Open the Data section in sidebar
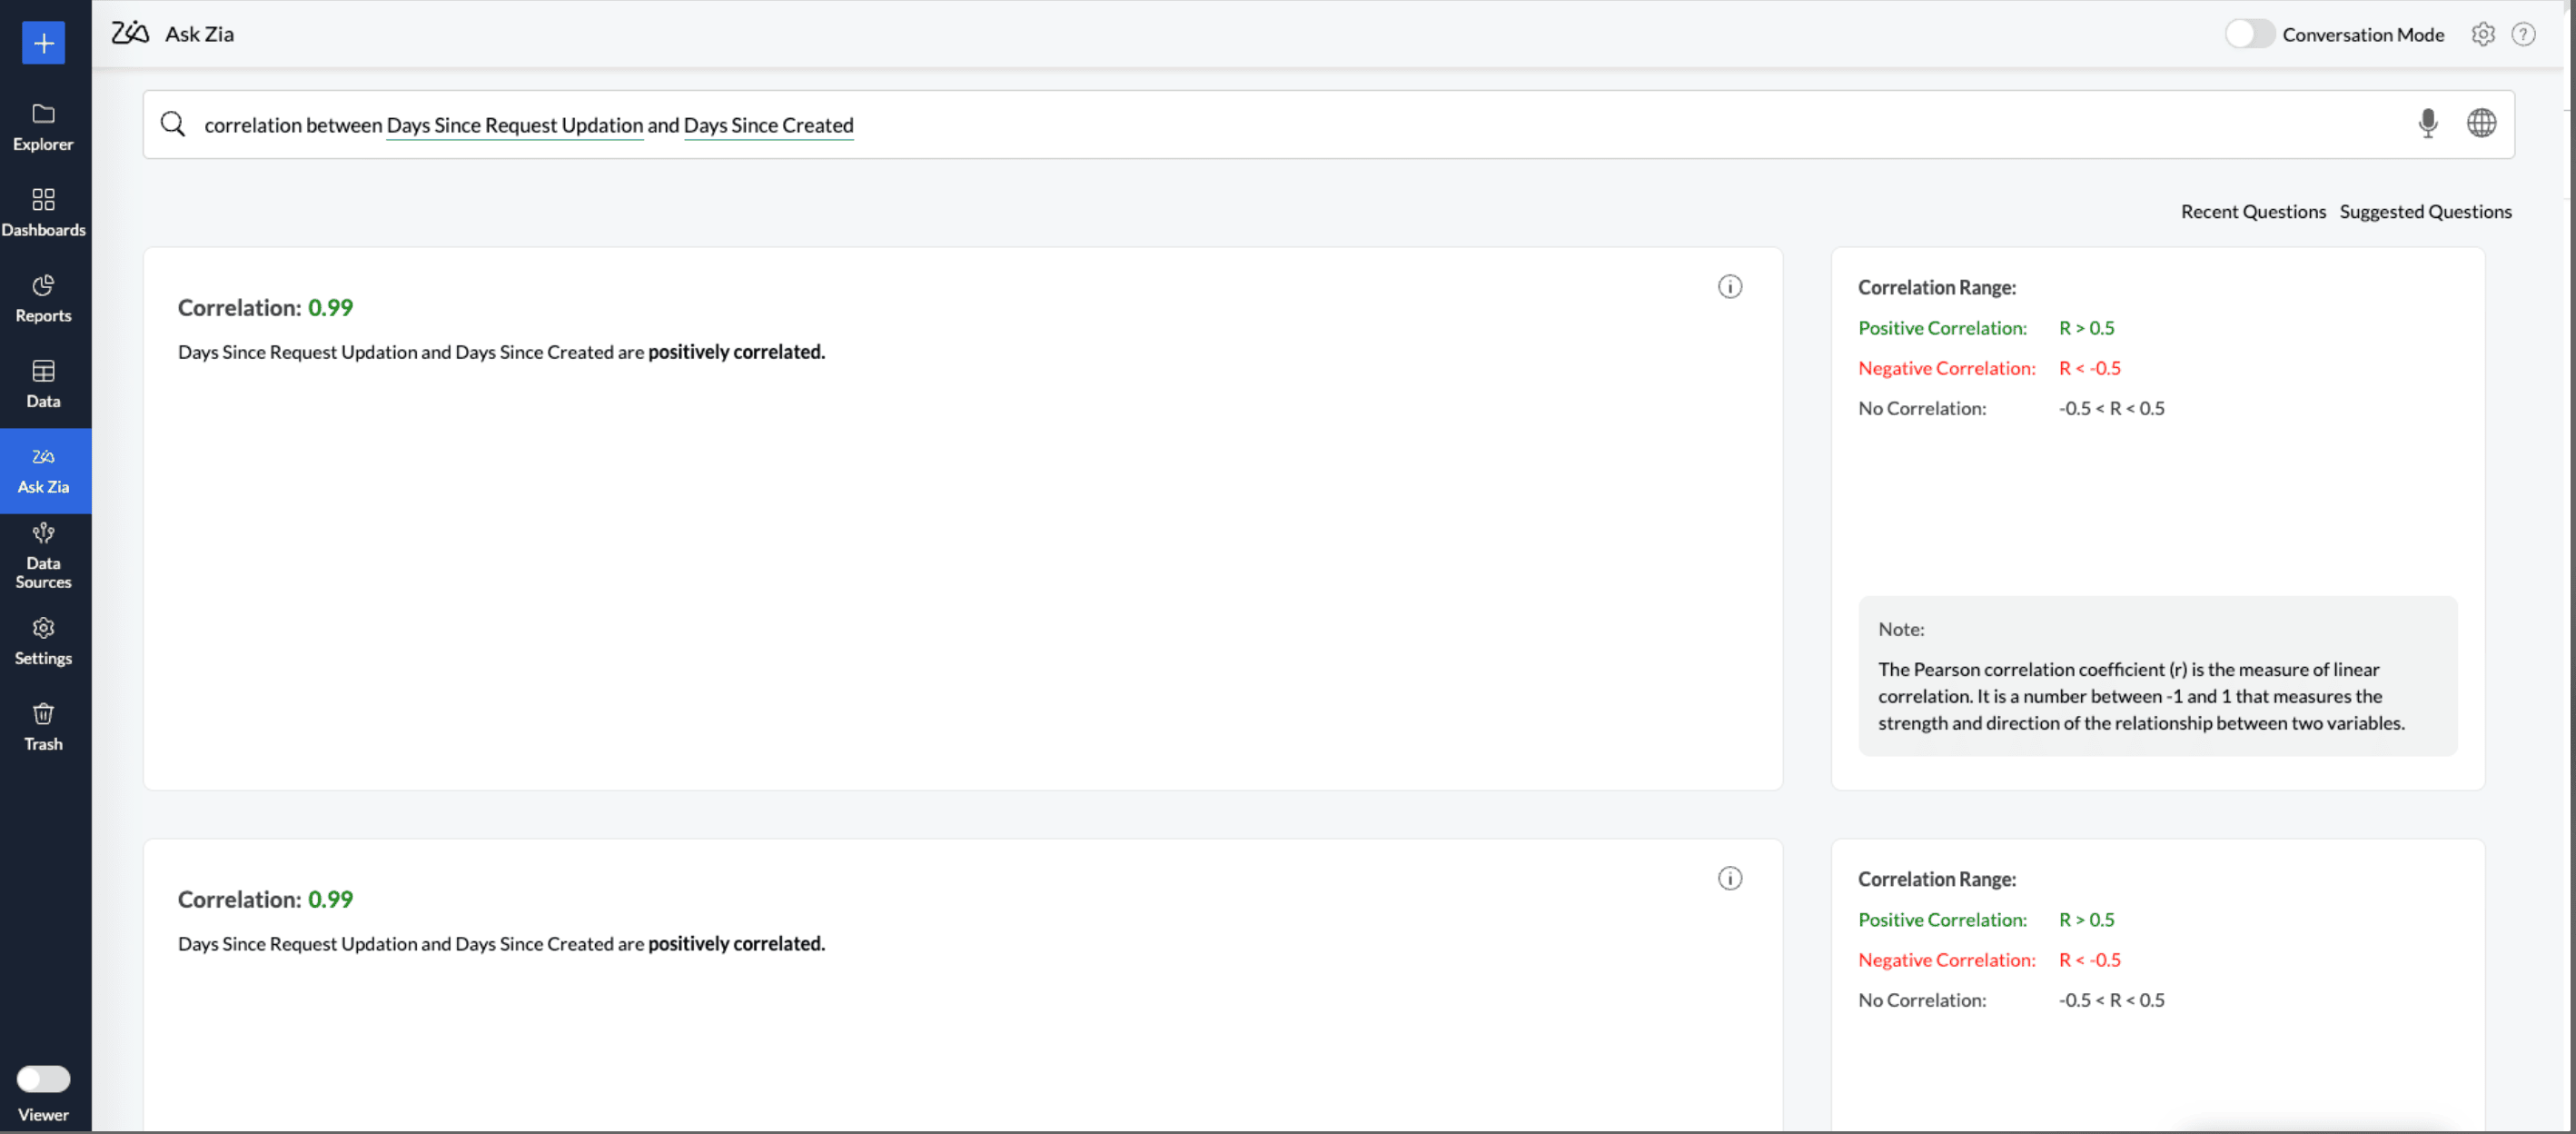 click(43, 384)
